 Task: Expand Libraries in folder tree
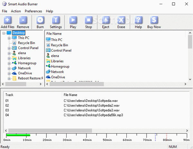coord(9,58)
